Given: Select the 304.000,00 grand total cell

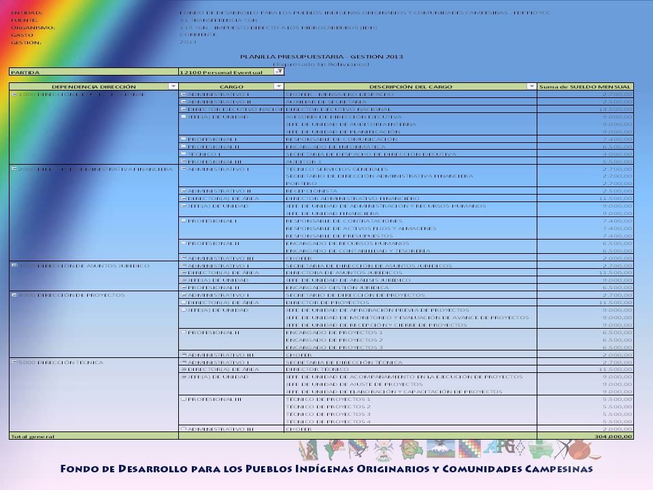Looking at the screenshot, I should point(585,436).
